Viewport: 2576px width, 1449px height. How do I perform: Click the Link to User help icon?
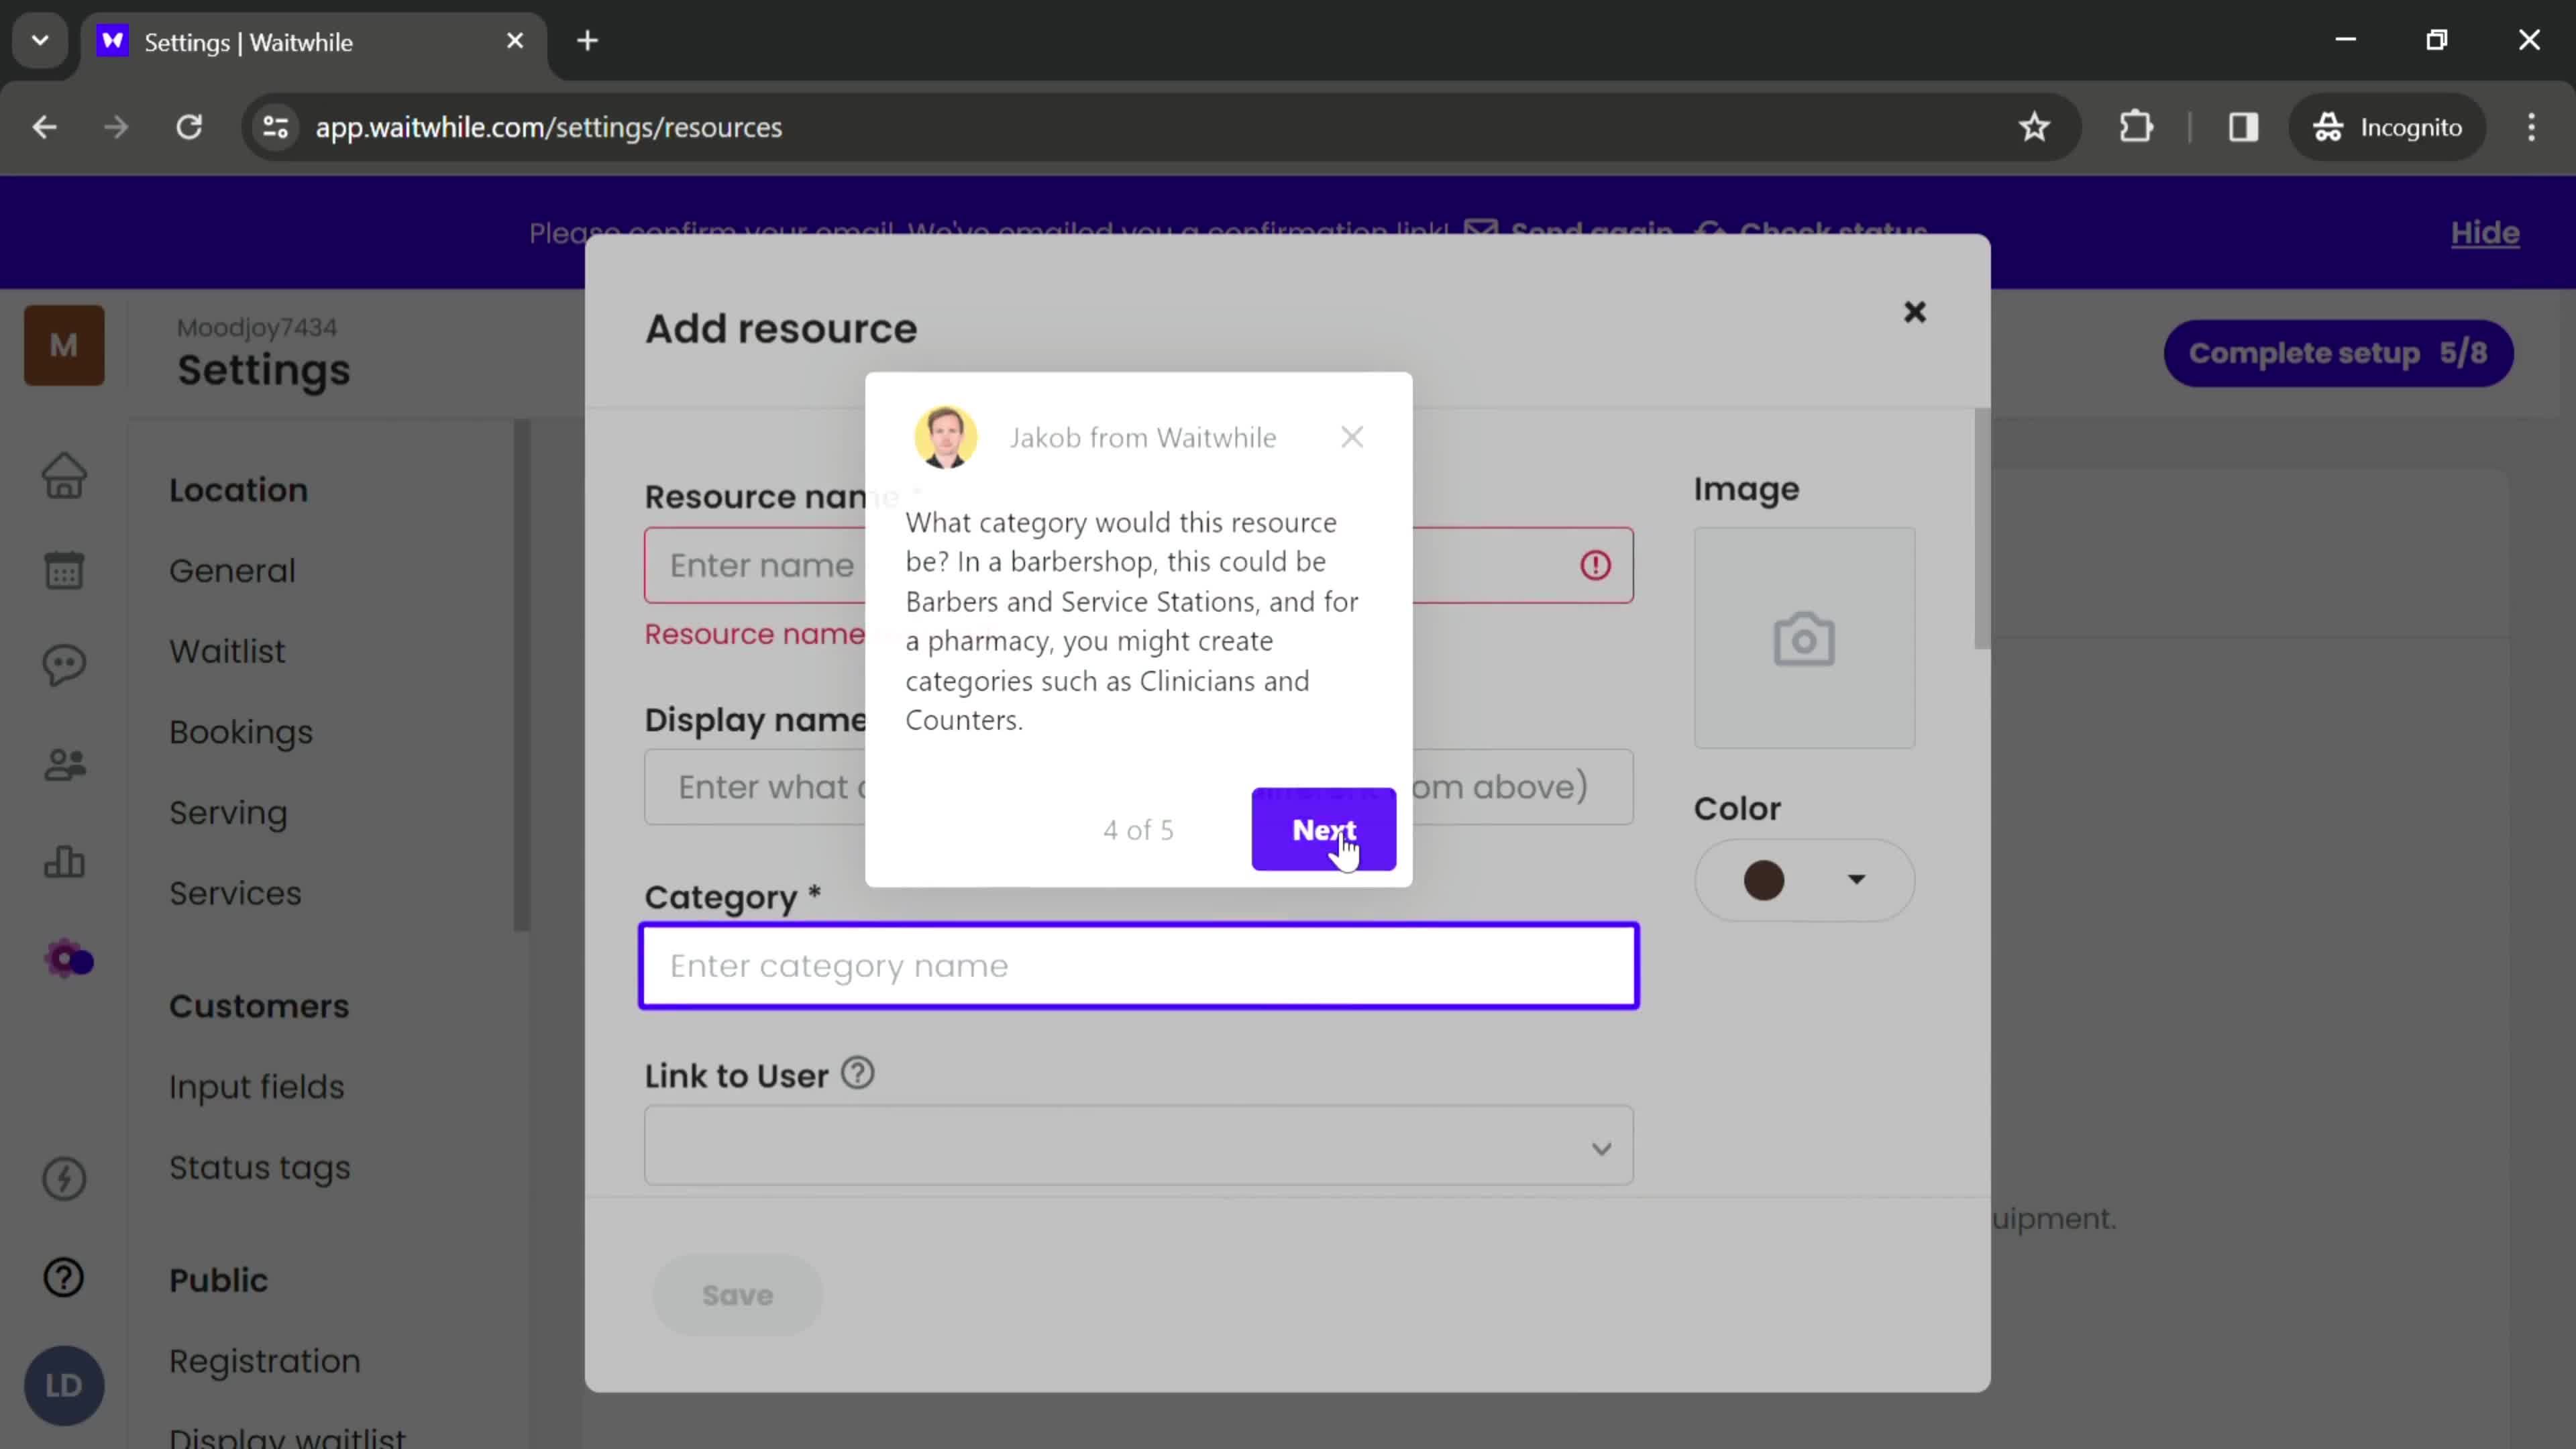pyautogui.click(x=857, y=1073)
